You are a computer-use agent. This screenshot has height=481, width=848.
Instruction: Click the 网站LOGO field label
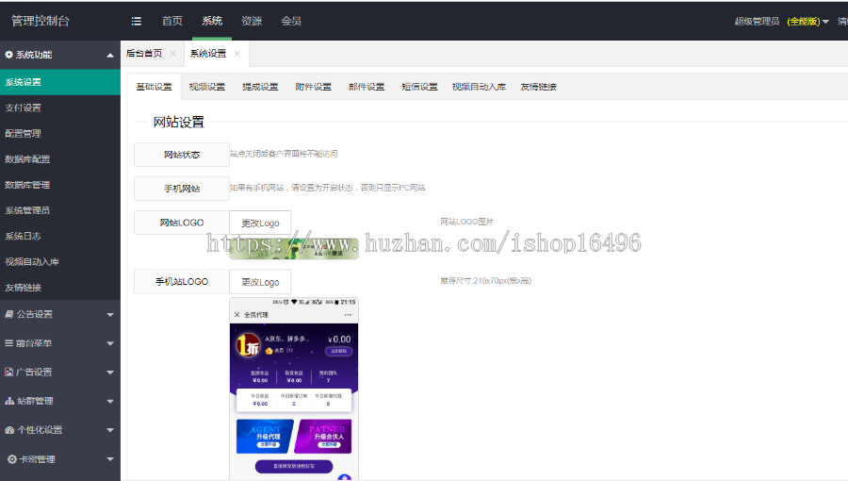click(x=182, y=223)
